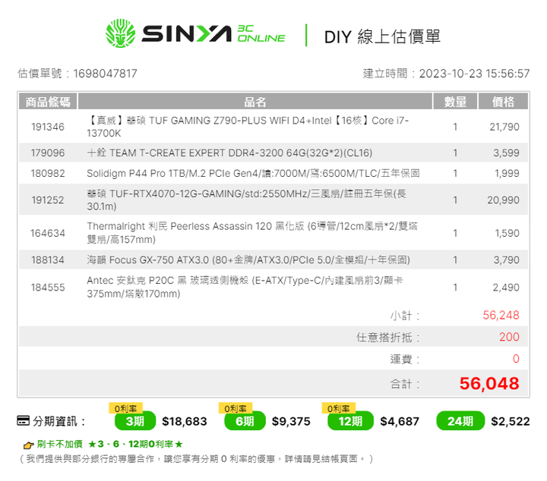Click the credit card icon beside 分期資訊
The height and width of the screenshot is (481, 547).
[24, 420]
